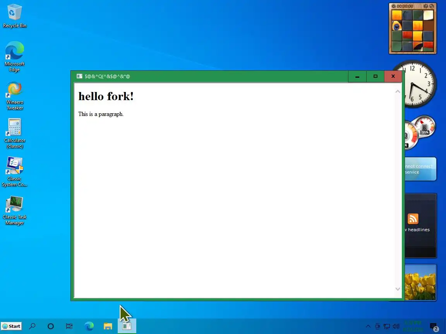
Task: Click the white puzzle tile in top row
Action: coord(428,15)
